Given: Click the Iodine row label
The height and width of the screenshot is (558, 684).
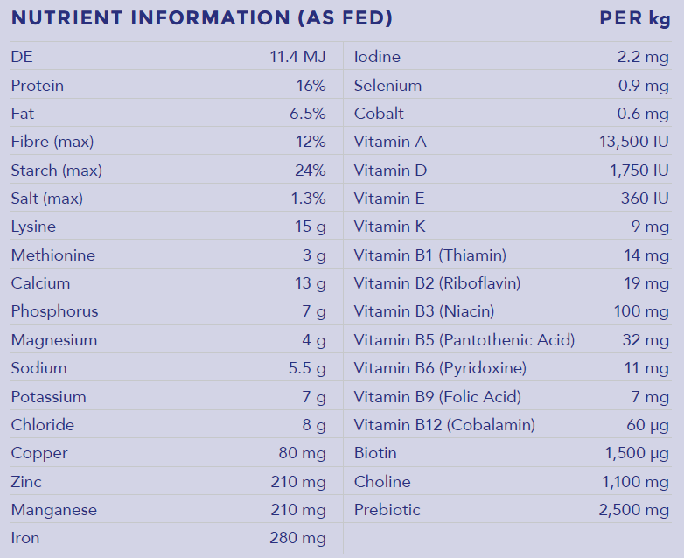Looking at the screenshot, I should coord(377,57).
